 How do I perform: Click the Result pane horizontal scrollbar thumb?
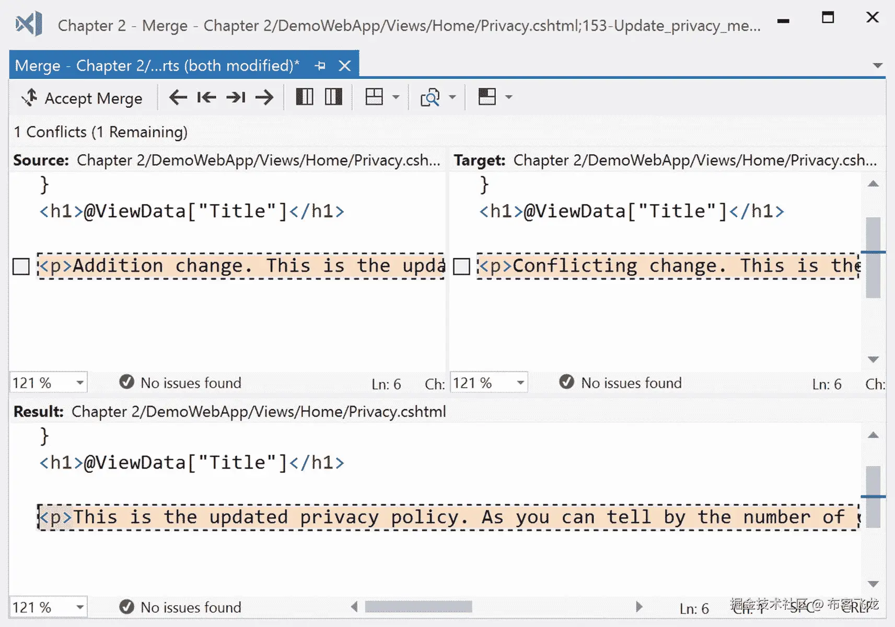pyautogui.click(x=419, y=607)
